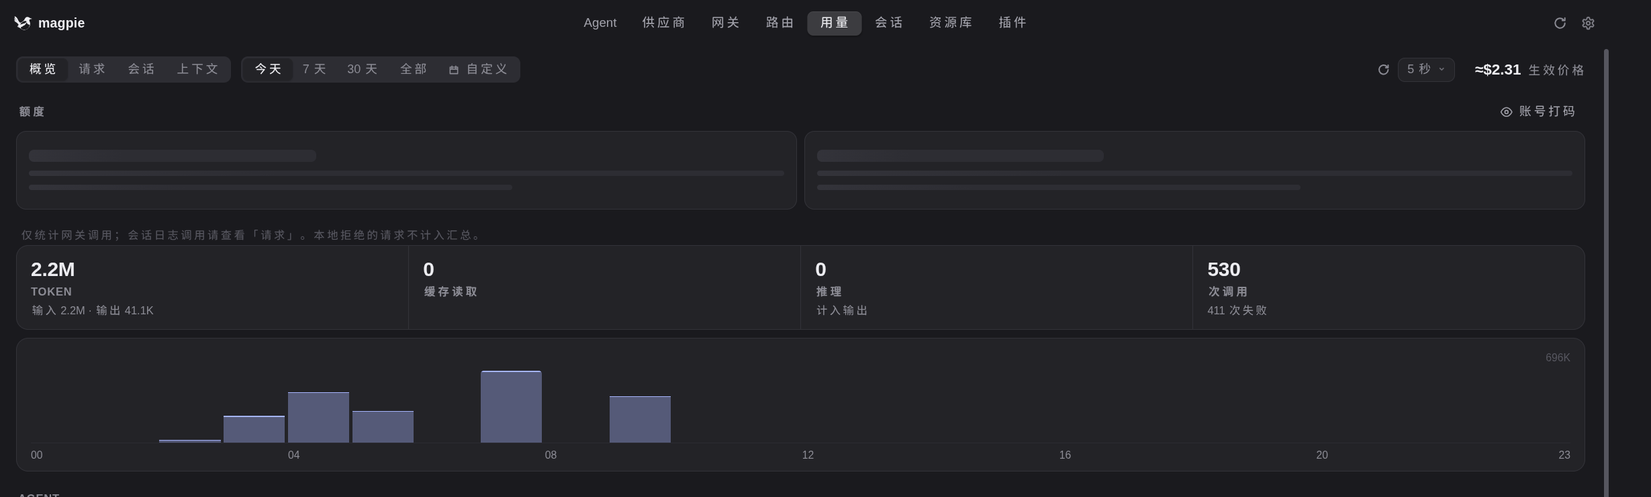Switch to the 会话 top navigation tab
This screenshot has width=1651, height=497.
[888, 23]
